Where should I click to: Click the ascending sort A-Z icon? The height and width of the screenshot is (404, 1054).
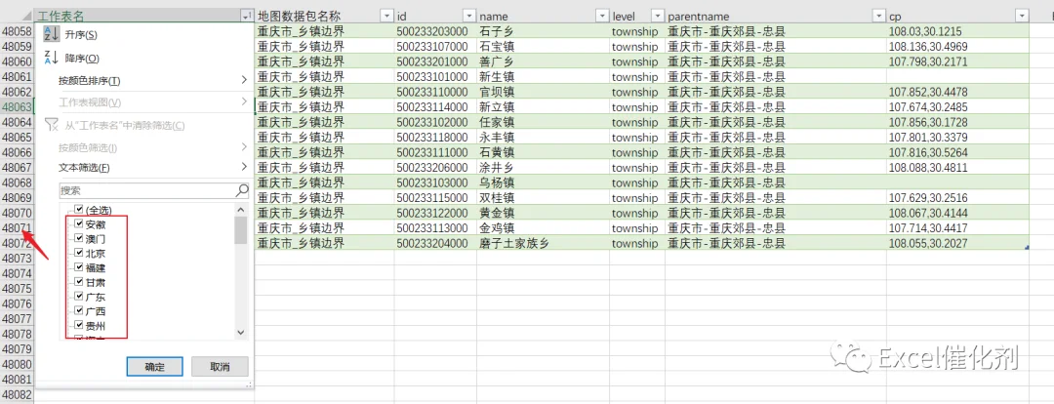click(51, 34)
